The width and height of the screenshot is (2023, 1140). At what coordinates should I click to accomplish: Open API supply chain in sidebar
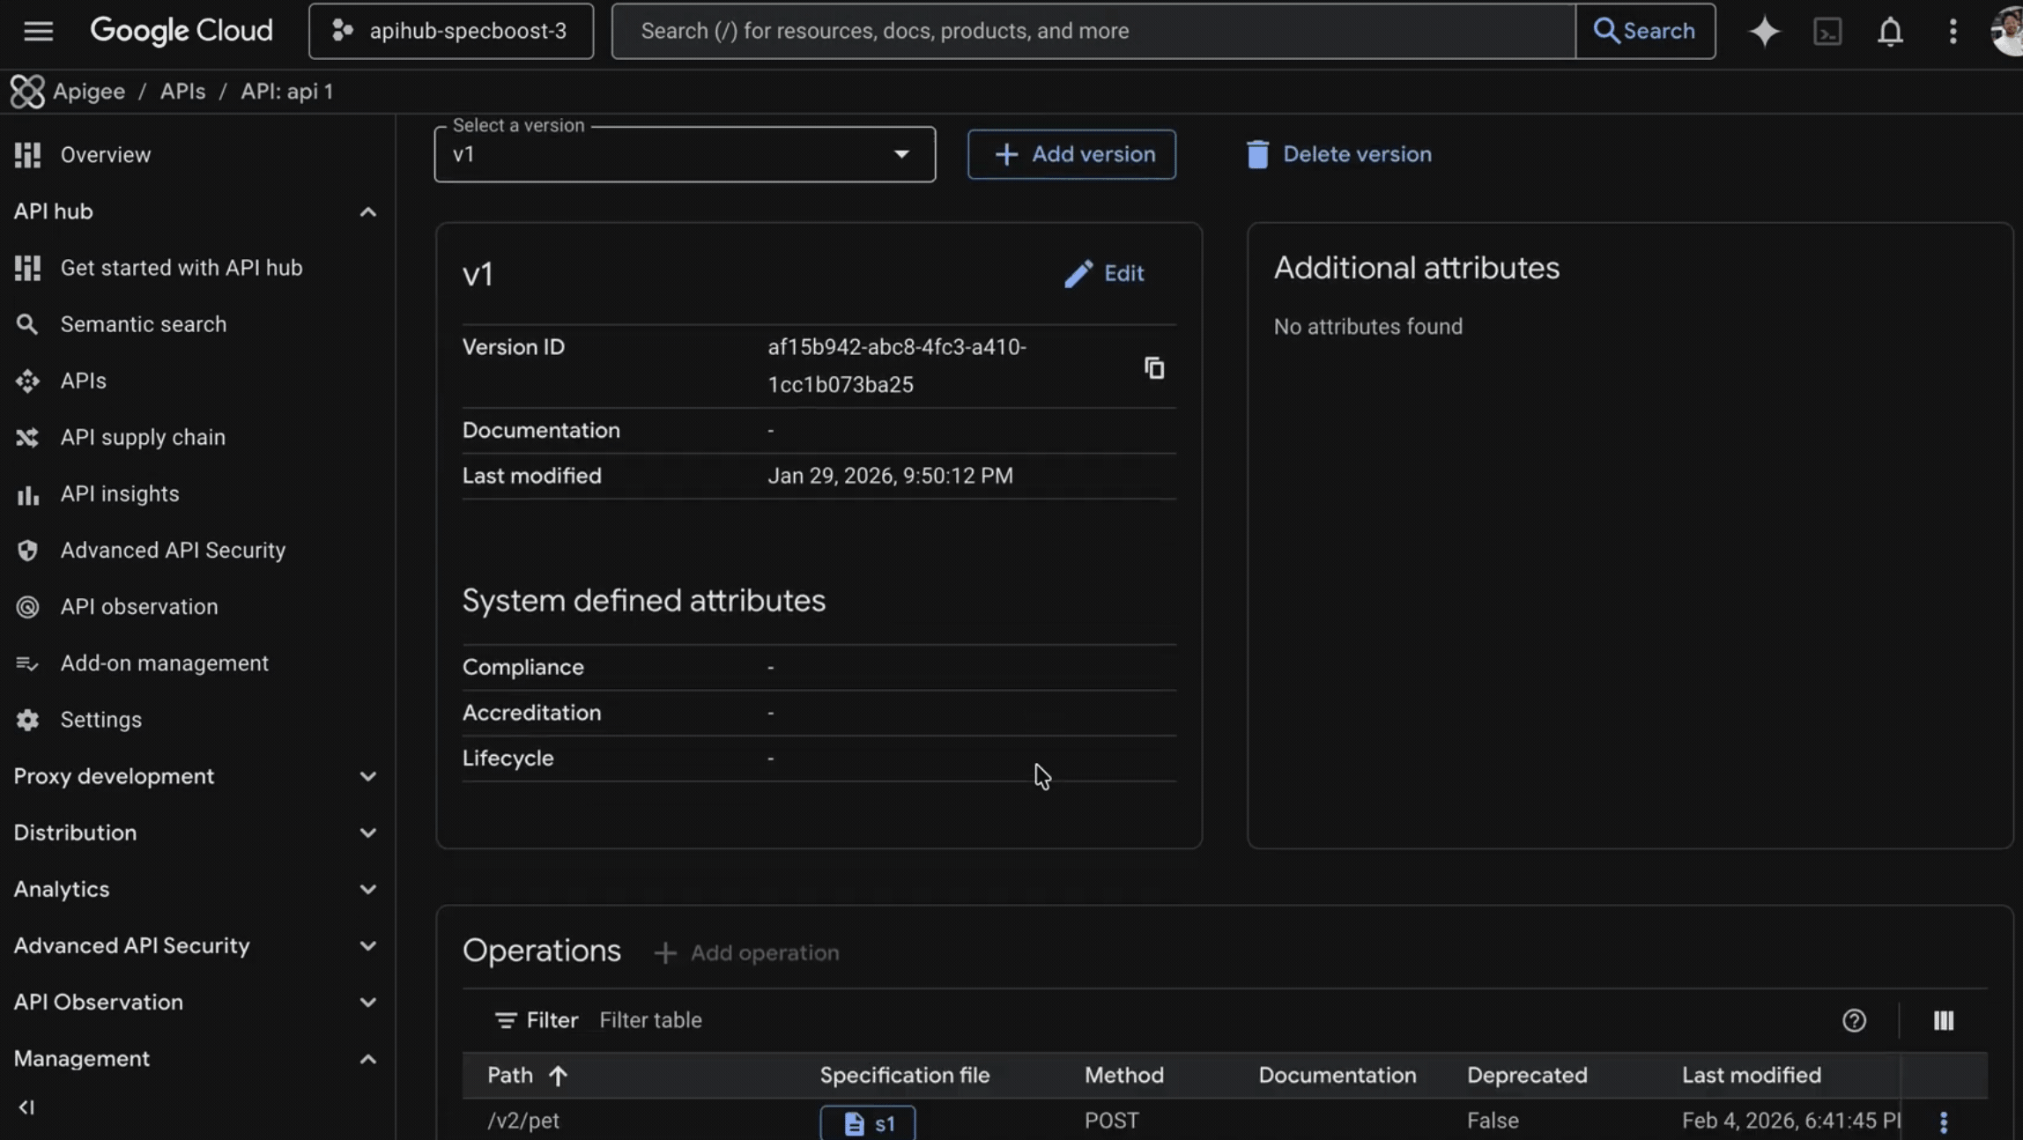(143, 438)
